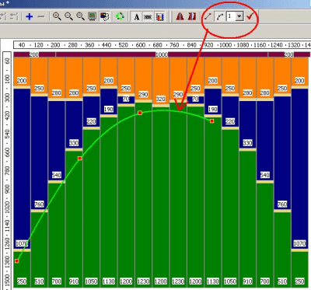
Task: Click the green recycle refresh icon
Action: [x=120, y=16]
